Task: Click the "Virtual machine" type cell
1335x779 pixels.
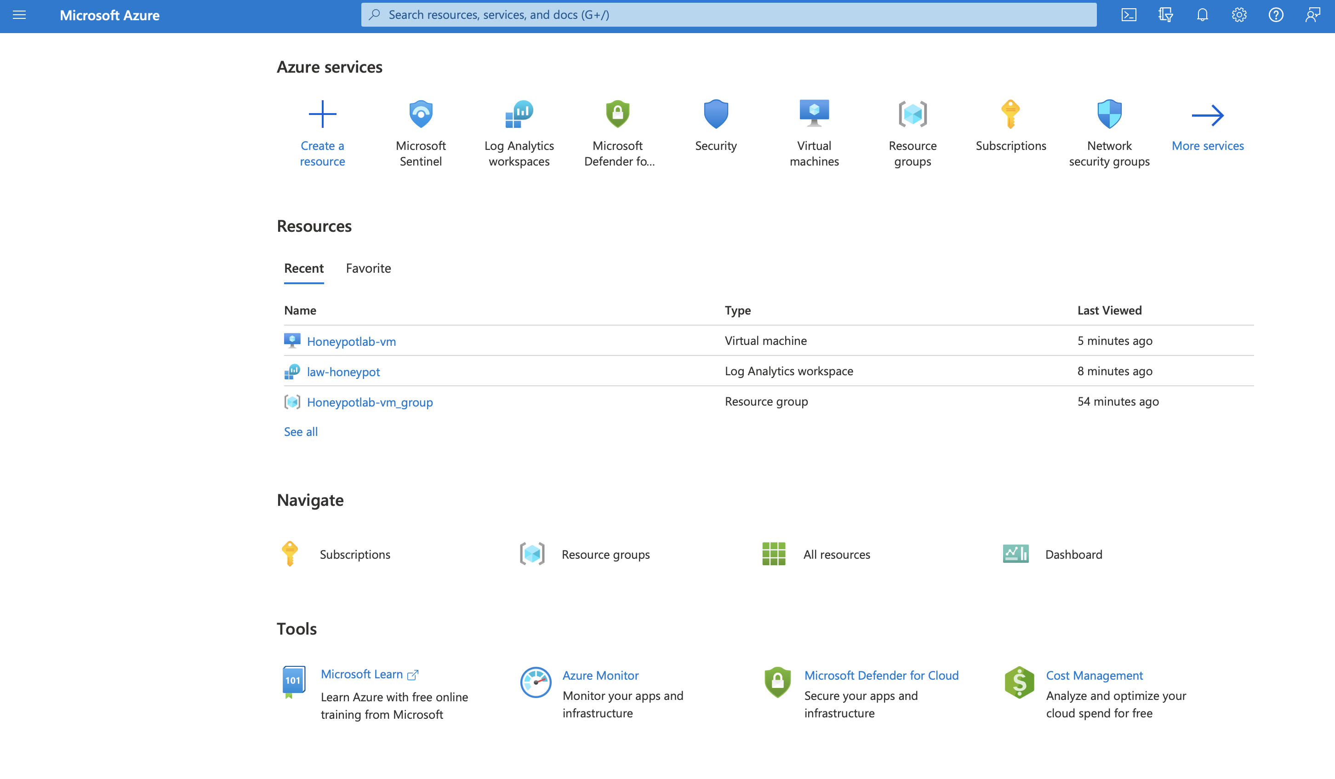Action: pos(765,341)
